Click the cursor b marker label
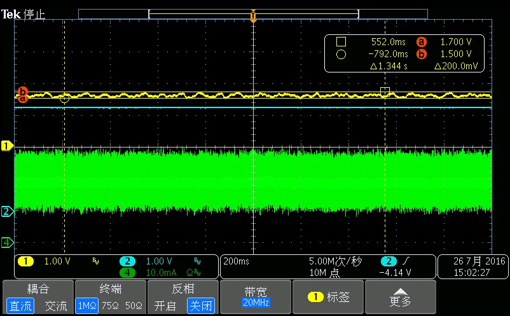The height and width of the screenshot is (316, 510). click(22, 91)
